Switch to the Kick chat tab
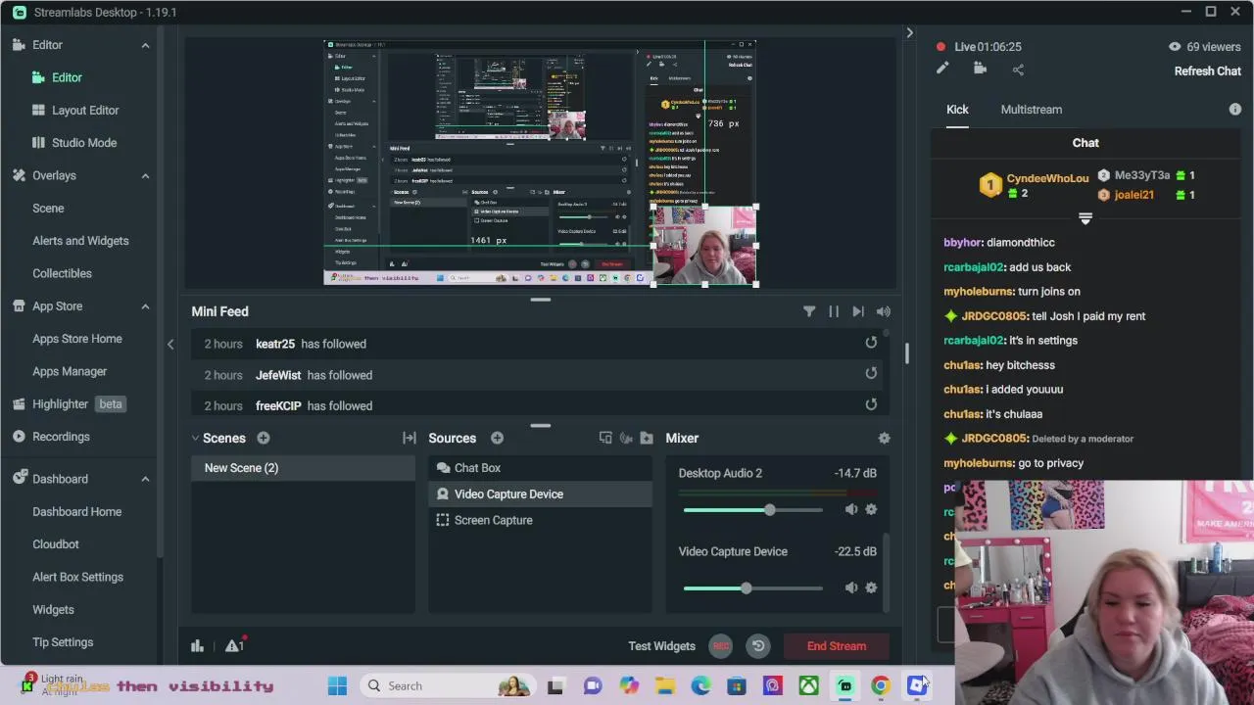This screenshot has width=1254, height=705. (x=957, y=110)
